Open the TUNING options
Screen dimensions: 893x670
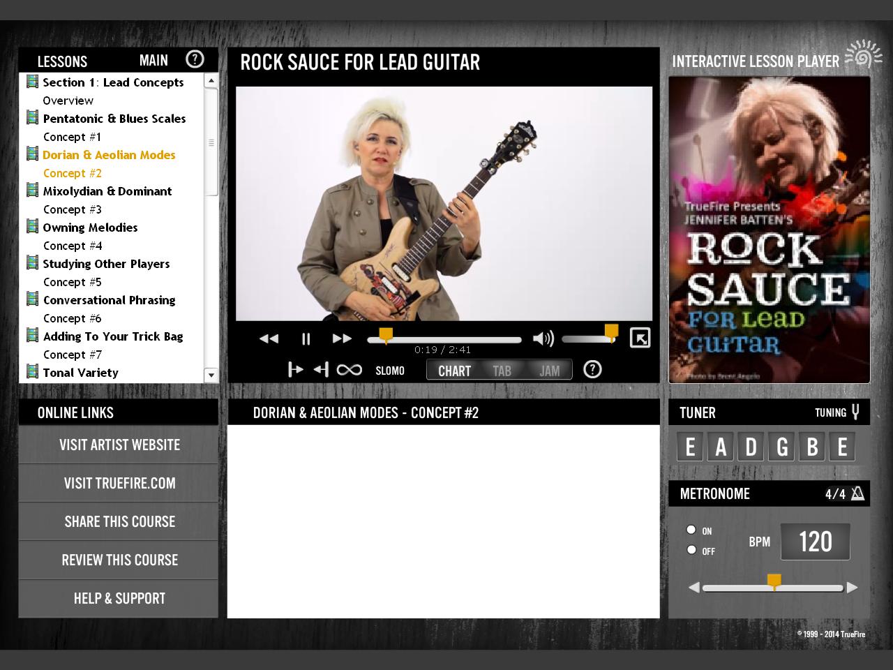(x=830, y=412)
